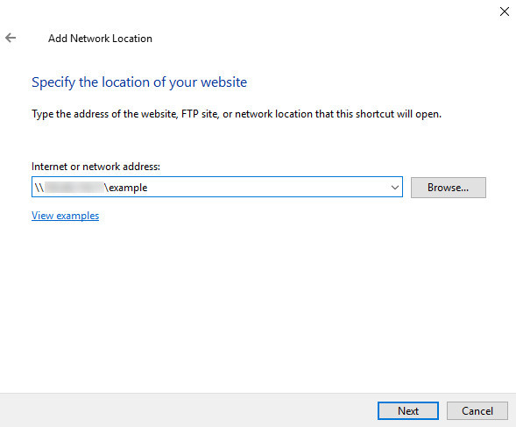Image resolution: width=516 pixels, height=427 pixels.
Task: Click the Internet or network address label
Action: (x=95, y=167)
